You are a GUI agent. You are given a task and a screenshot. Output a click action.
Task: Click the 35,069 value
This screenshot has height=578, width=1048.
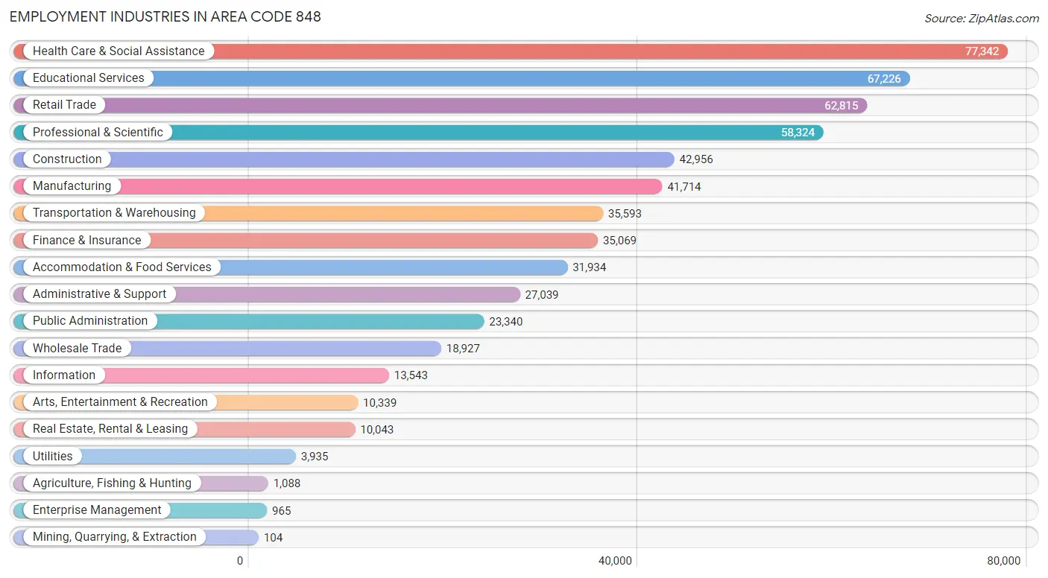(619, 241)
